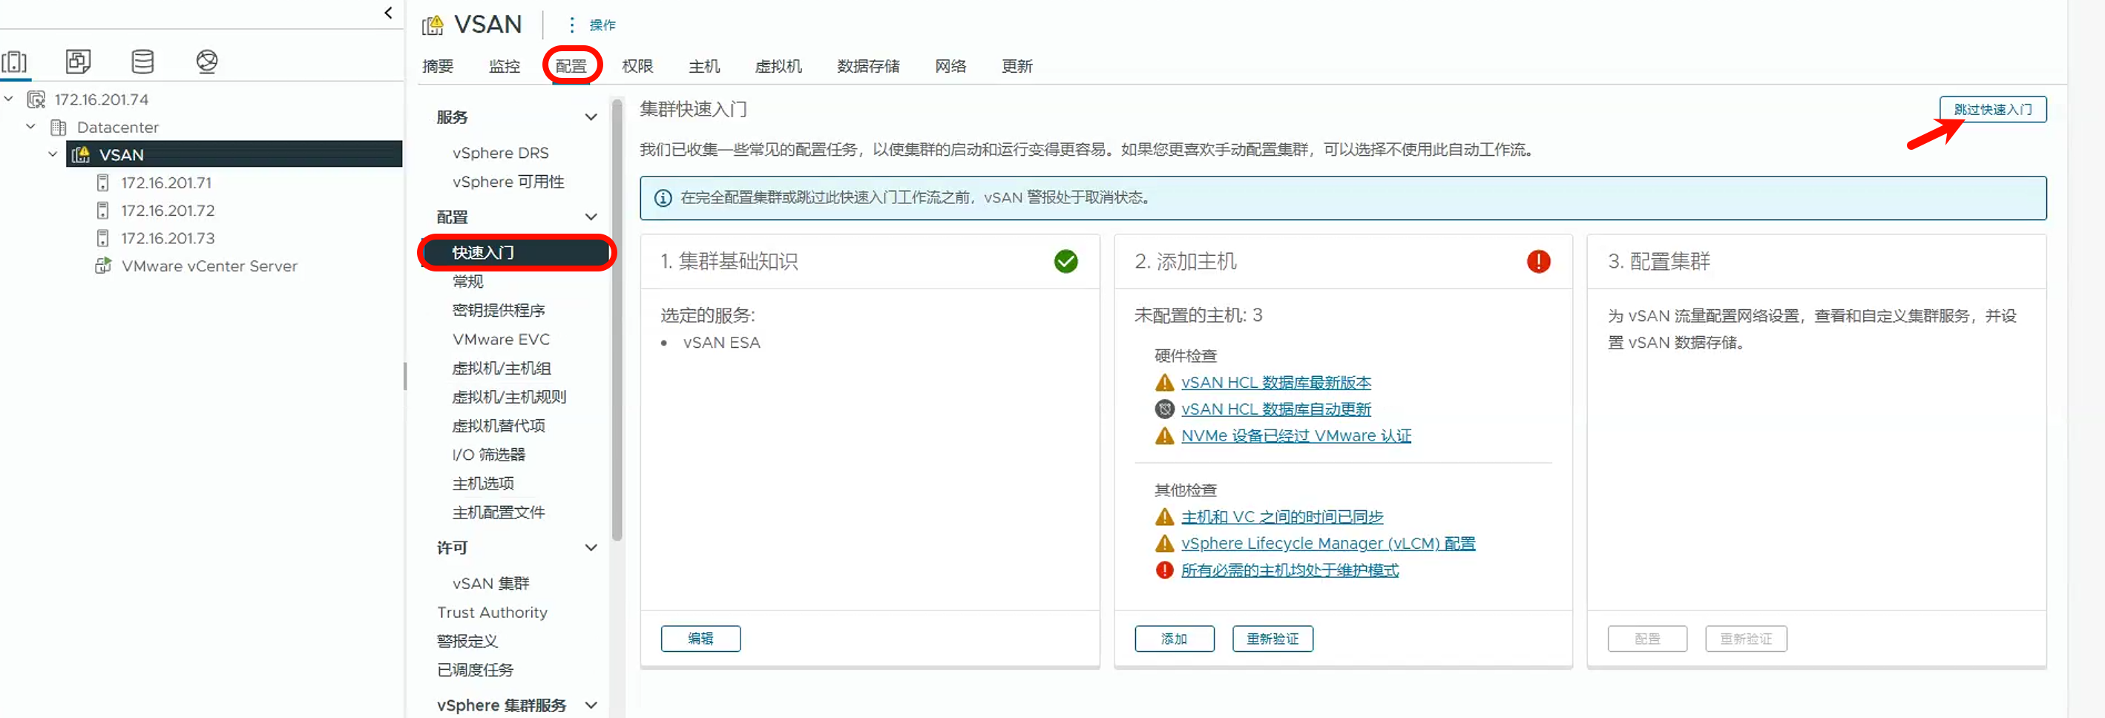Collapse the 172.16.201.74 tree node
This screenshot has height=718, width=2105.
point(9,99)
